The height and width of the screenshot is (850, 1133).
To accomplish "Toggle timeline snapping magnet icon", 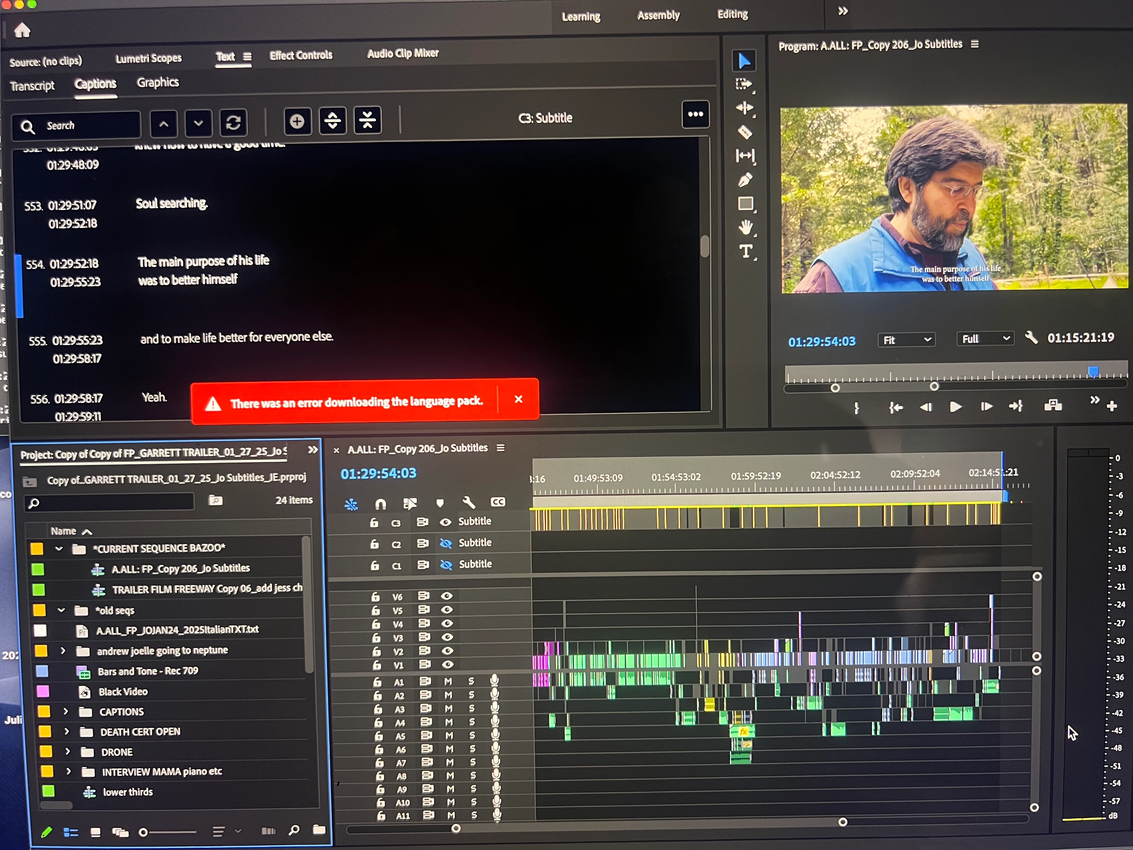I will tap(380, 504).
